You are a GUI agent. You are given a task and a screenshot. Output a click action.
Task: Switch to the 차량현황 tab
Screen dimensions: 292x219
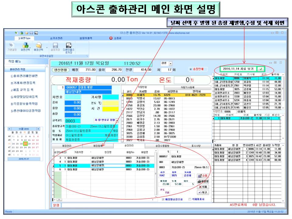[142, 87]
